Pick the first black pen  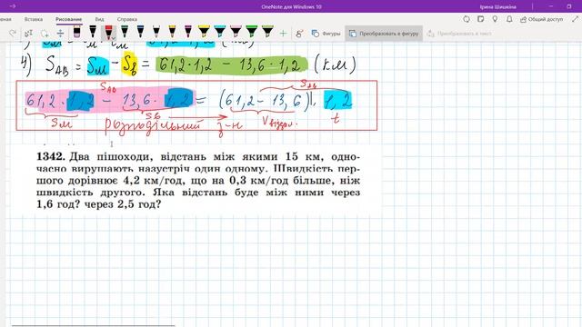coord(93,33)
